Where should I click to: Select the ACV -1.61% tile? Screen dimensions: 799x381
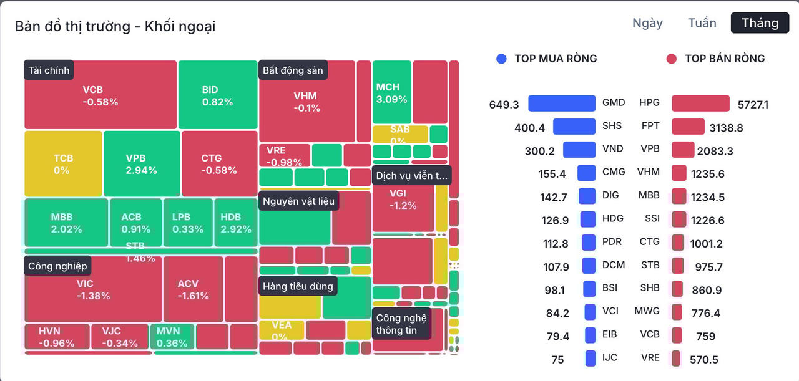coord(193,289)
